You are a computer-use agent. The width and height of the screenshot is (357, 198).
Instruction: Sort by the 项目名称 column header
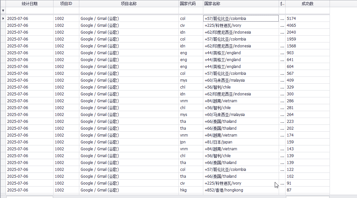pyautogui.click(x=129, y=4)
